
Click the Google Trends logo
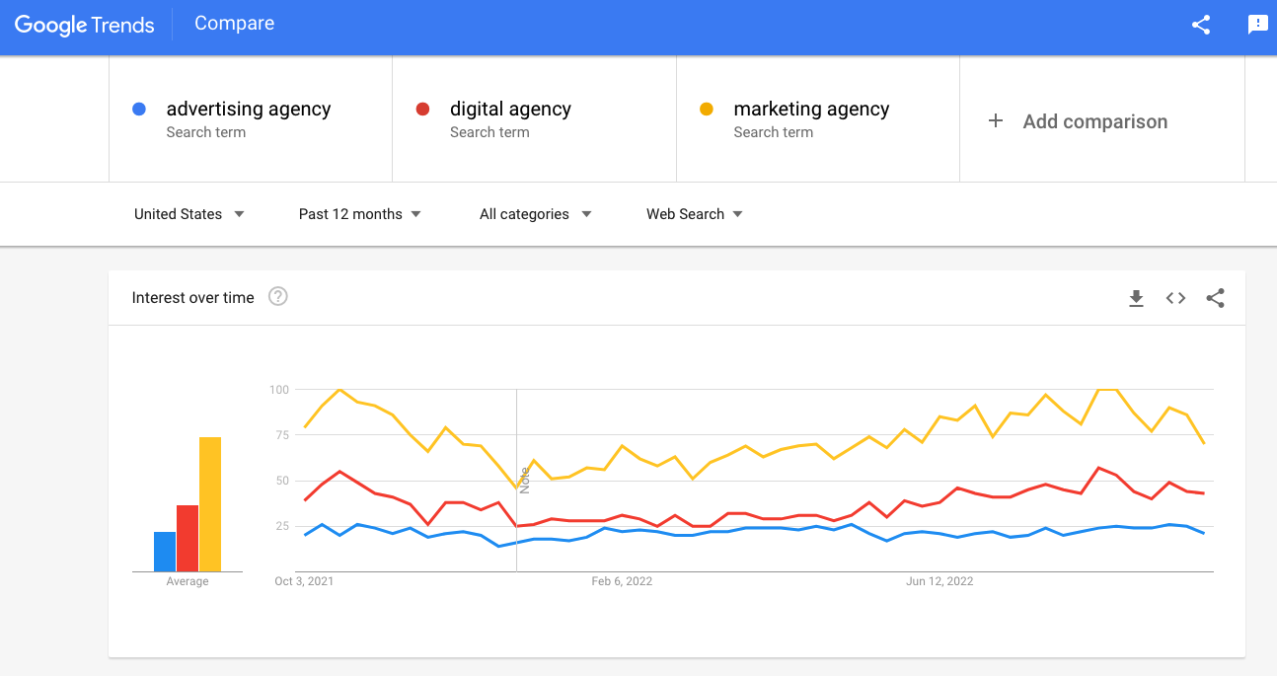click(x=85, y=25)
